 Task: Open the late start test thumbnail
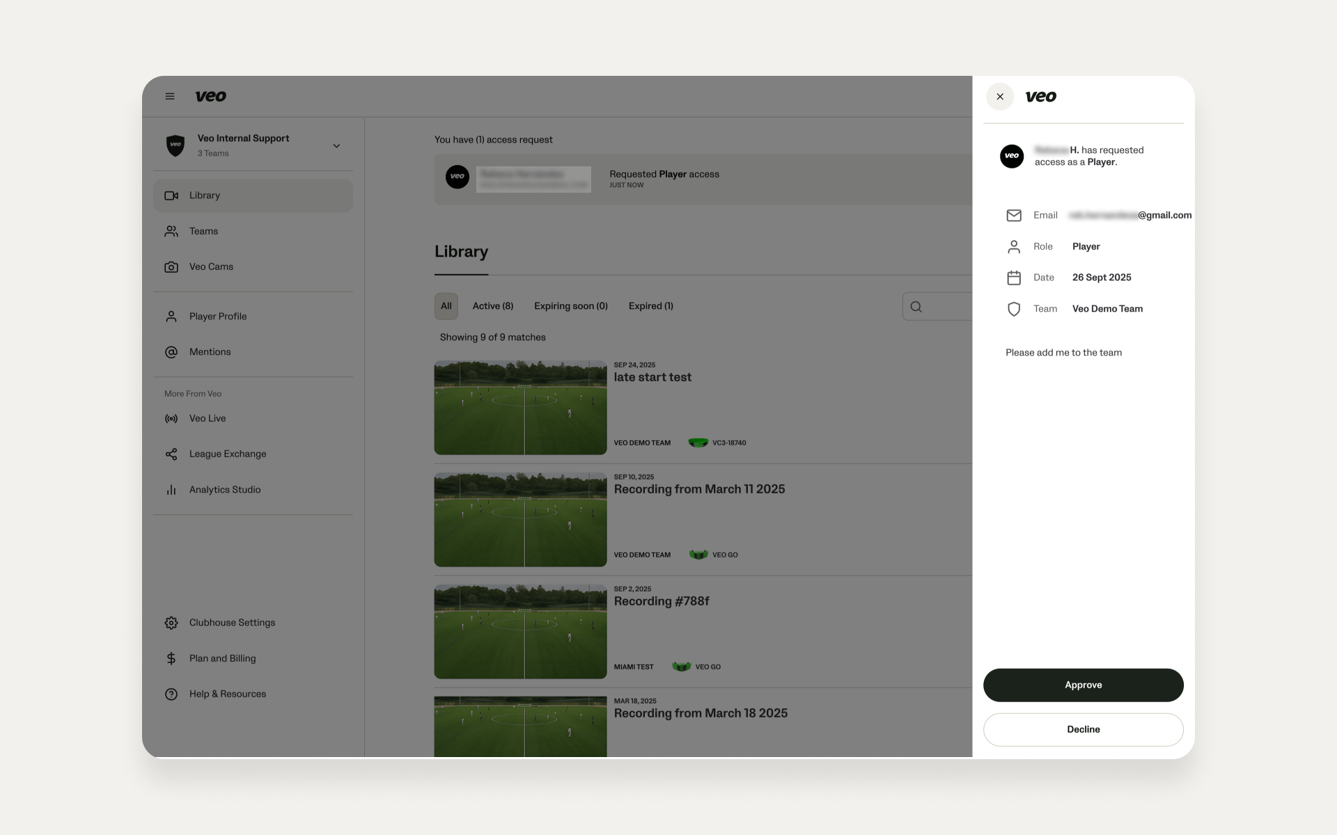coord(521,408)
